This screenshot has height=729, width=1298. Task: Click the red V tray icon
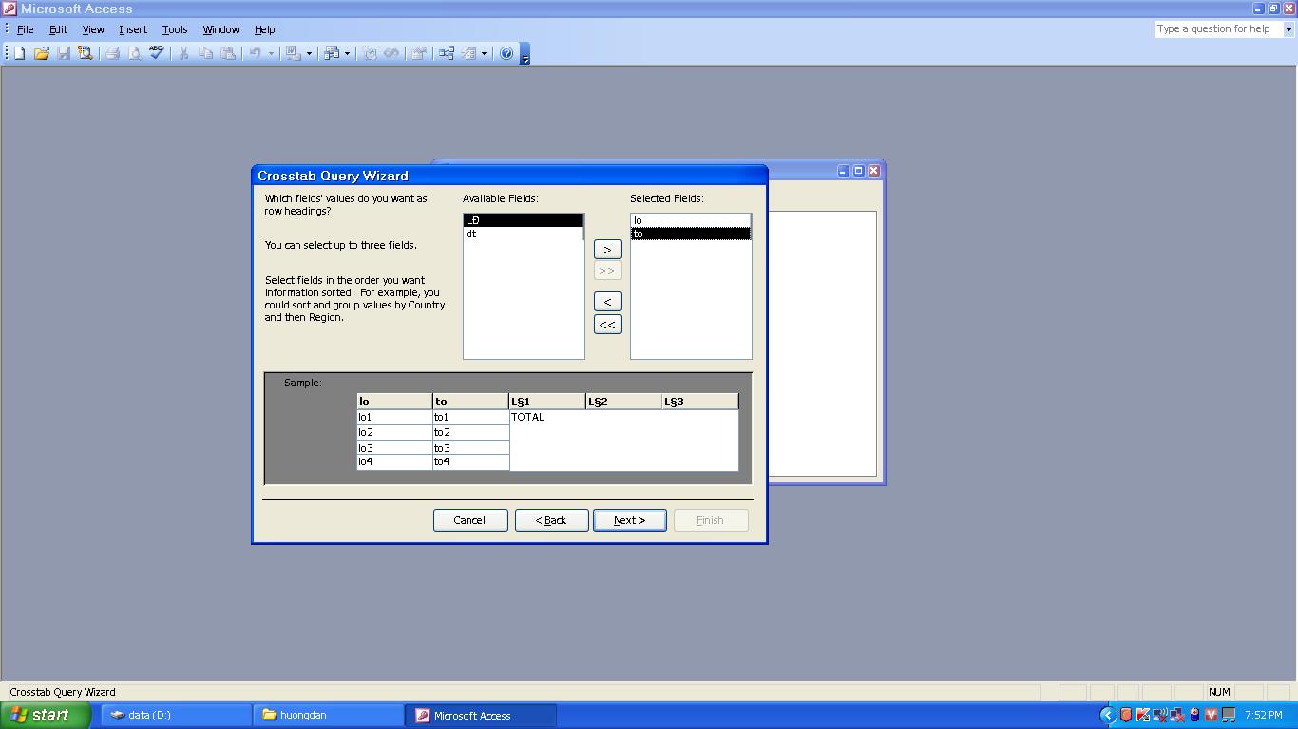1212,715
